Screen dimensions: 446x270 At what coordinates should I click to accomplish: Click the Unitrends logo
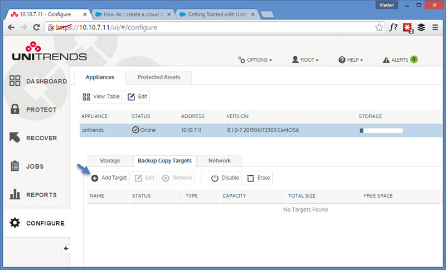pyautogui.click(x=49, y=51)
